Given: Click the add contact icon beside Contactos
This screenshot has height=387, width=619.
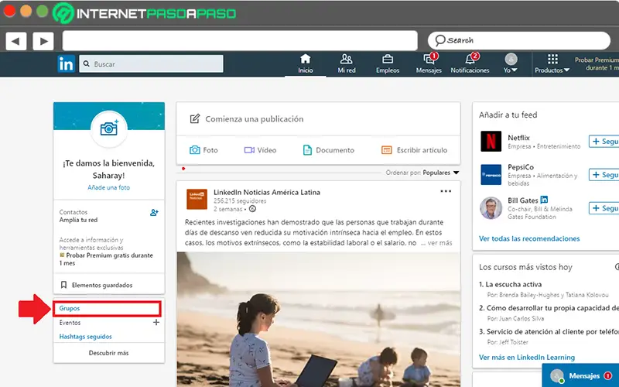Looking at the screenshot, I should (x=154, y=213).
